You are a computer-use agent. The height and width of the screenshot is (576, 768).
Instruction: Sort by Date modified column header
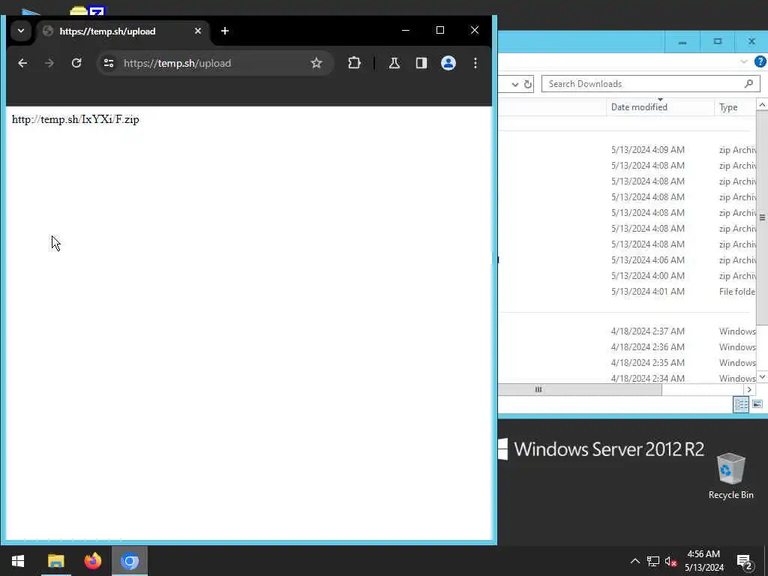click(x=659, y=106)
